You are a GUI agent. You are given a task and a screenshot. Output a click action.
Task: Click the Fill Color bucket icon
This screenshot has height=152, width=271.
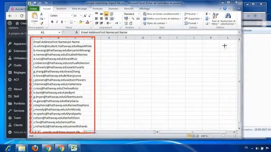(80, 22)
